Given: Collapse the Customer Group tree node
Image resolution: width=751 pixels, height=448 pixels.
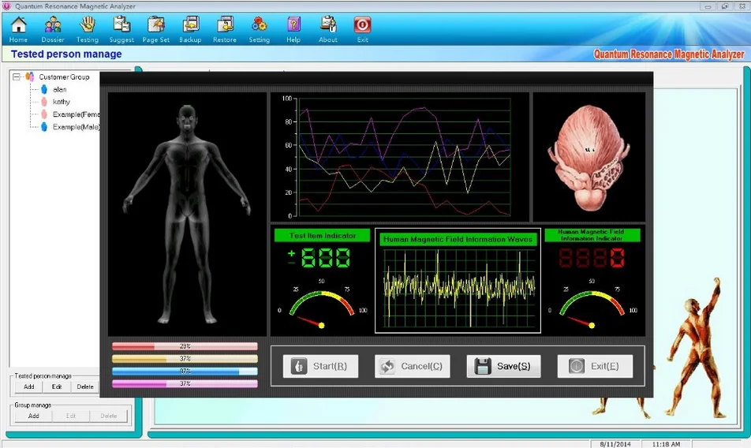Looking at the screenshot, I should 17,77.
